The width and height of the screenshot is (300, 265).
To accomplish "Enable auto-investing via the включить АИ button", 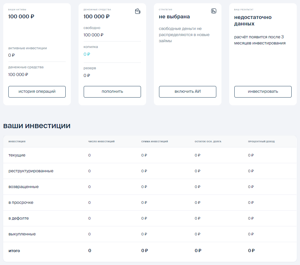I will [187, 91].
